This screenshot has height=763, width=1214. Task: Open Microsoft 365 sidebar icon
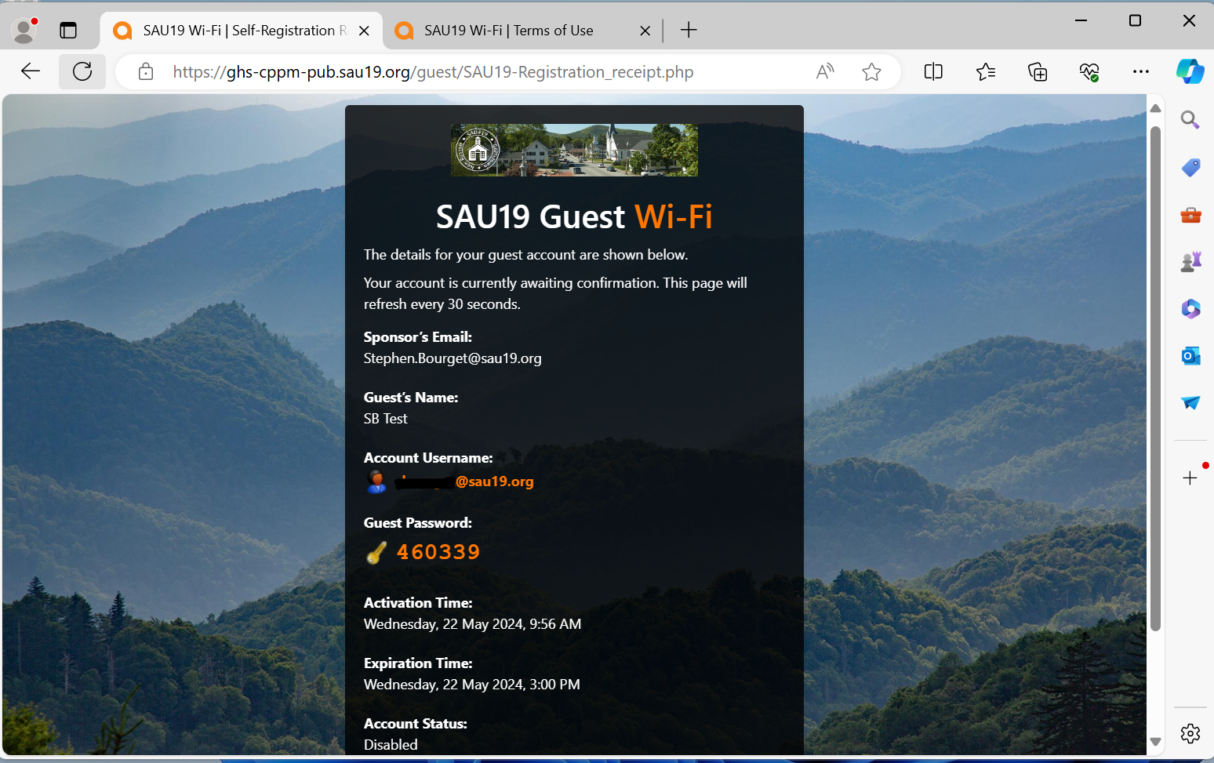[x=1190, y=309]
